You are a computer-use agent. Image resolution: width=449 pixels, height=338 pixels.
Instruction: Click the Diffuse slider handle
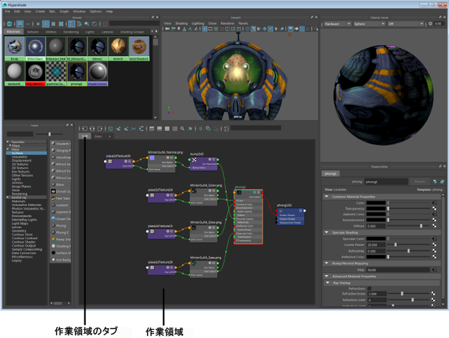(x=421, y=226)
